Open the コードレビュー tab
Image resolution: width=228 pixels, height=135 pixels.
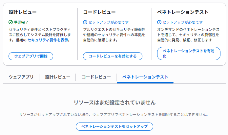click(x=96, y=77)
